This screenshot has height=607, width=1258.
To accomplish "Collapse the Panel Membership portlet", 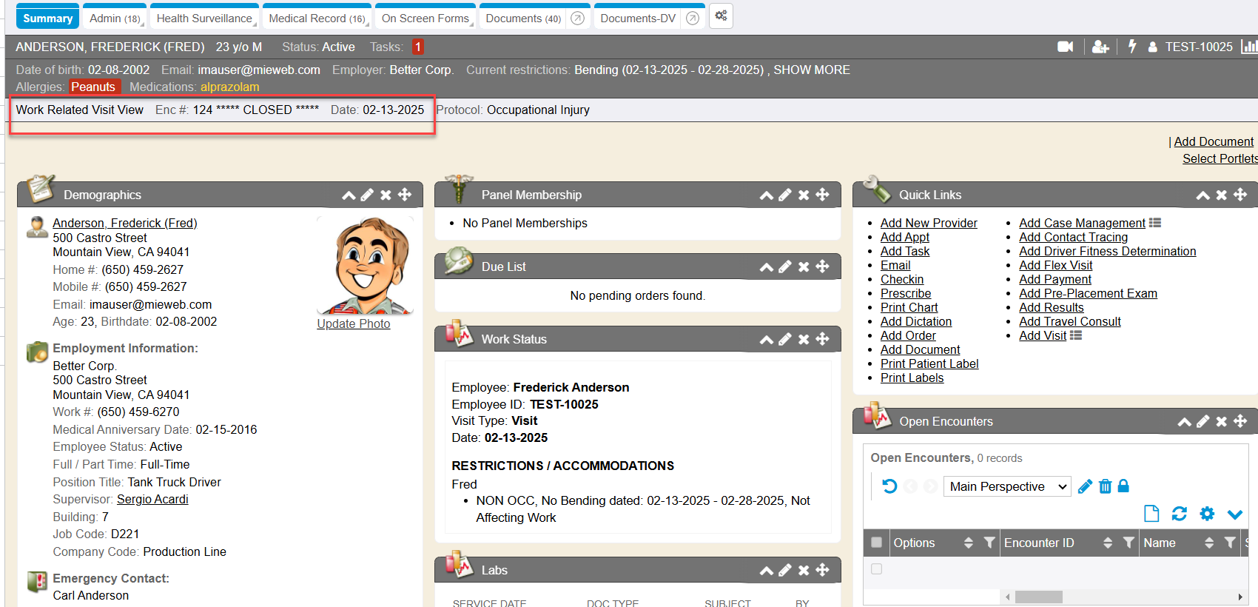I will click(766, 195).
